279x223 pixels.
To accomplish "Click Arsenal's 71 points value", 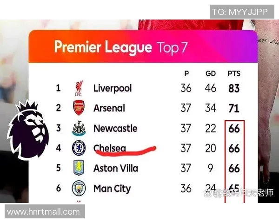I will pyautogui.click(x=234, y=108).
